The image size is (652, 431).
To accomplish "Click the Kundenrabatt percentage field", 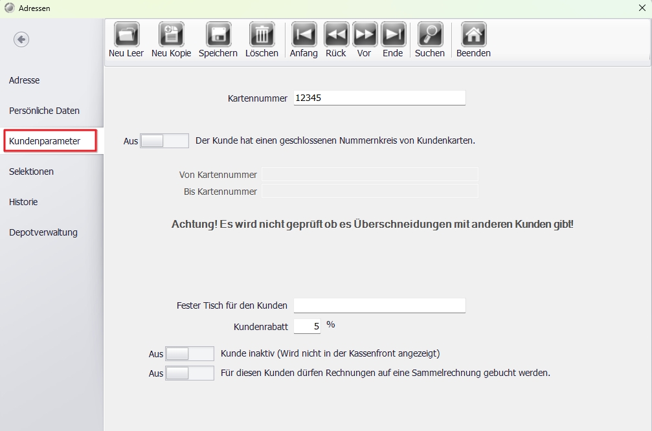I will pos(308,326).
